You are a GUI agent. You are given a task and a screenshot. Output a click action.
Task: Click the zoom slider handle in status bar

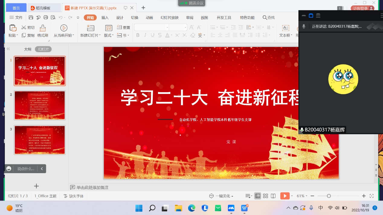(329, 196)
